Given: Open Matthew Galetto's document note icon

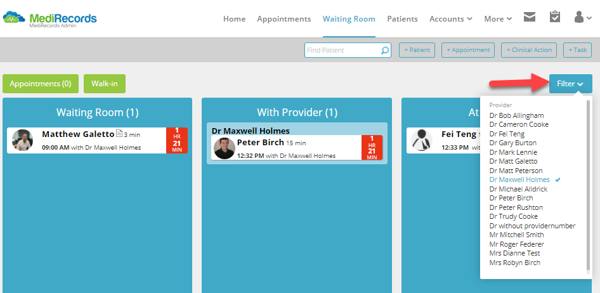Looking at the screenshot, I should (x=119, y=133).
